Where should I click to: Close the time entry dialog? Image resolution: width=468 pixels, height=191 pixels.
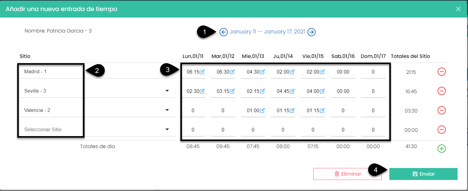click(x=458, y=9)
